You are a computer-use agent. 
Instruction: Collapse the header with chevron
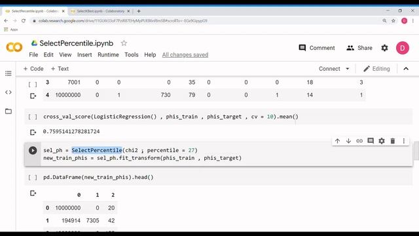click(x=406, y=69)
